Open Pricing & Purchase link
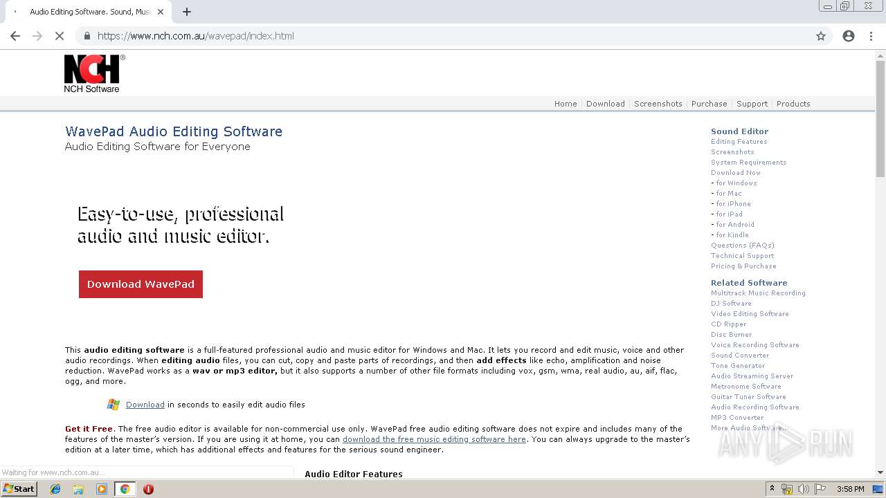This screenshot has height=498, width=886. click(743, 266)
